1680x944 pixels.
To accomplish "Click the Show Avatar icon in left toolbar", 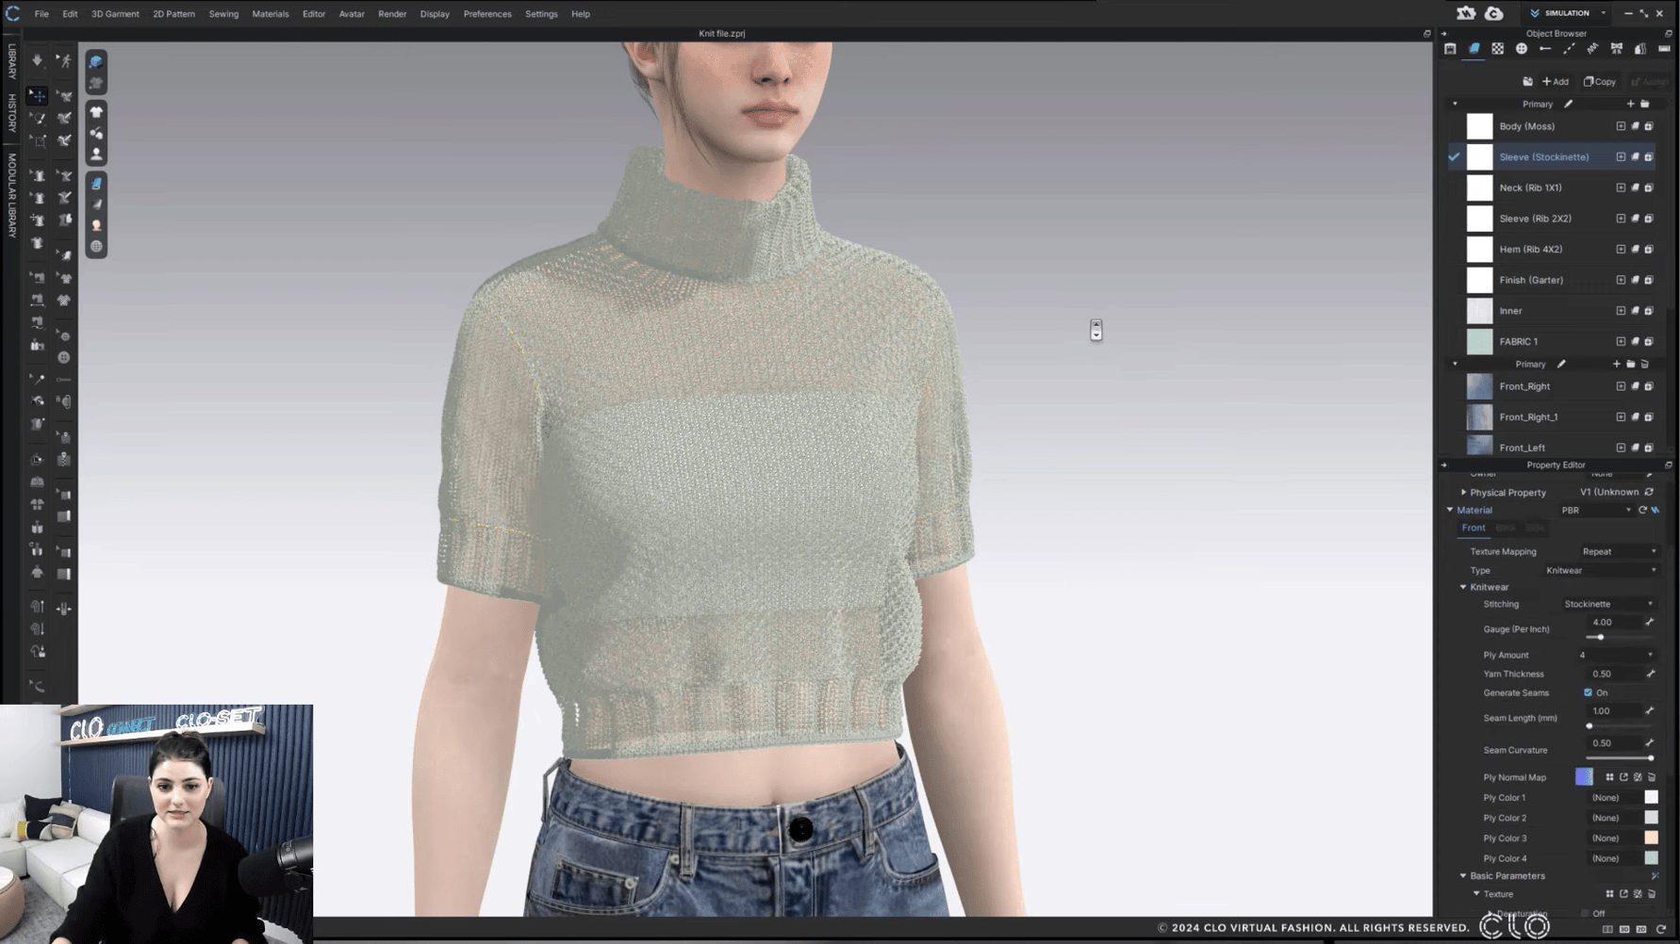I will coord(95,154).
